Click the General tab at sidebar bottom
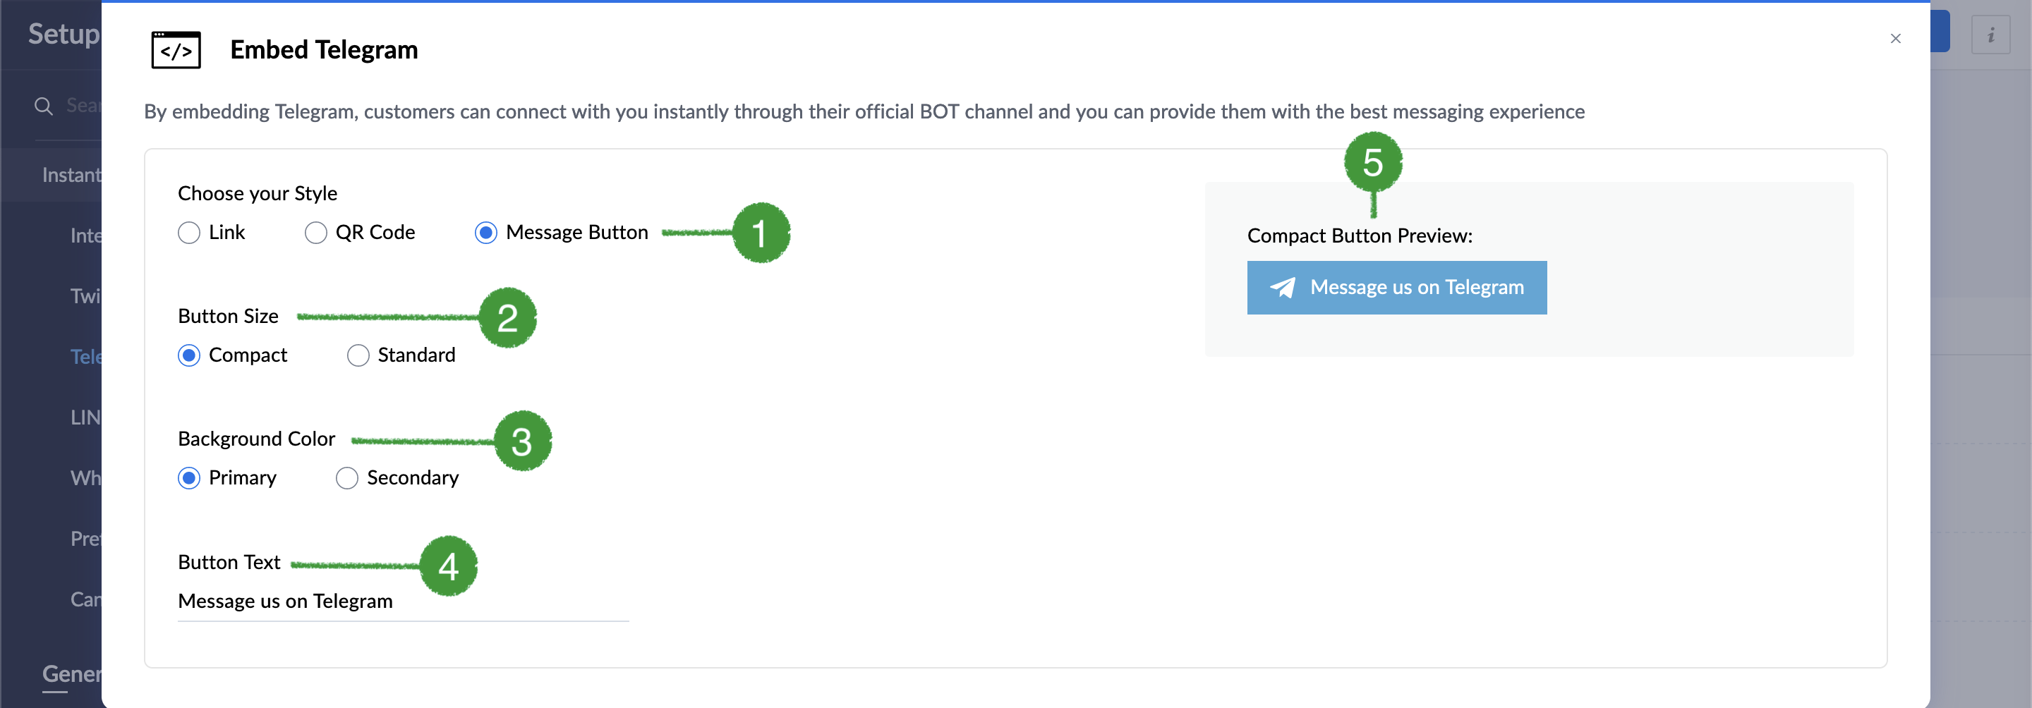 tap(71, 674)
